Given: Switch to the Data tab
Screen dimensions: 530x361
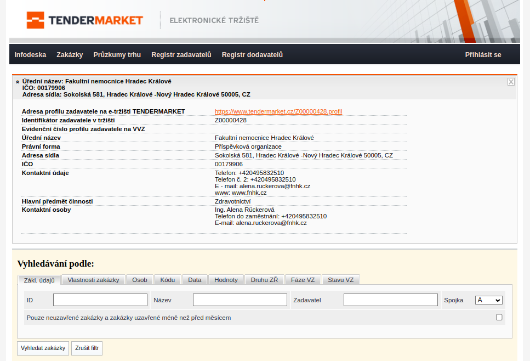Looking at the screenshot, I should tap(195, 280).
